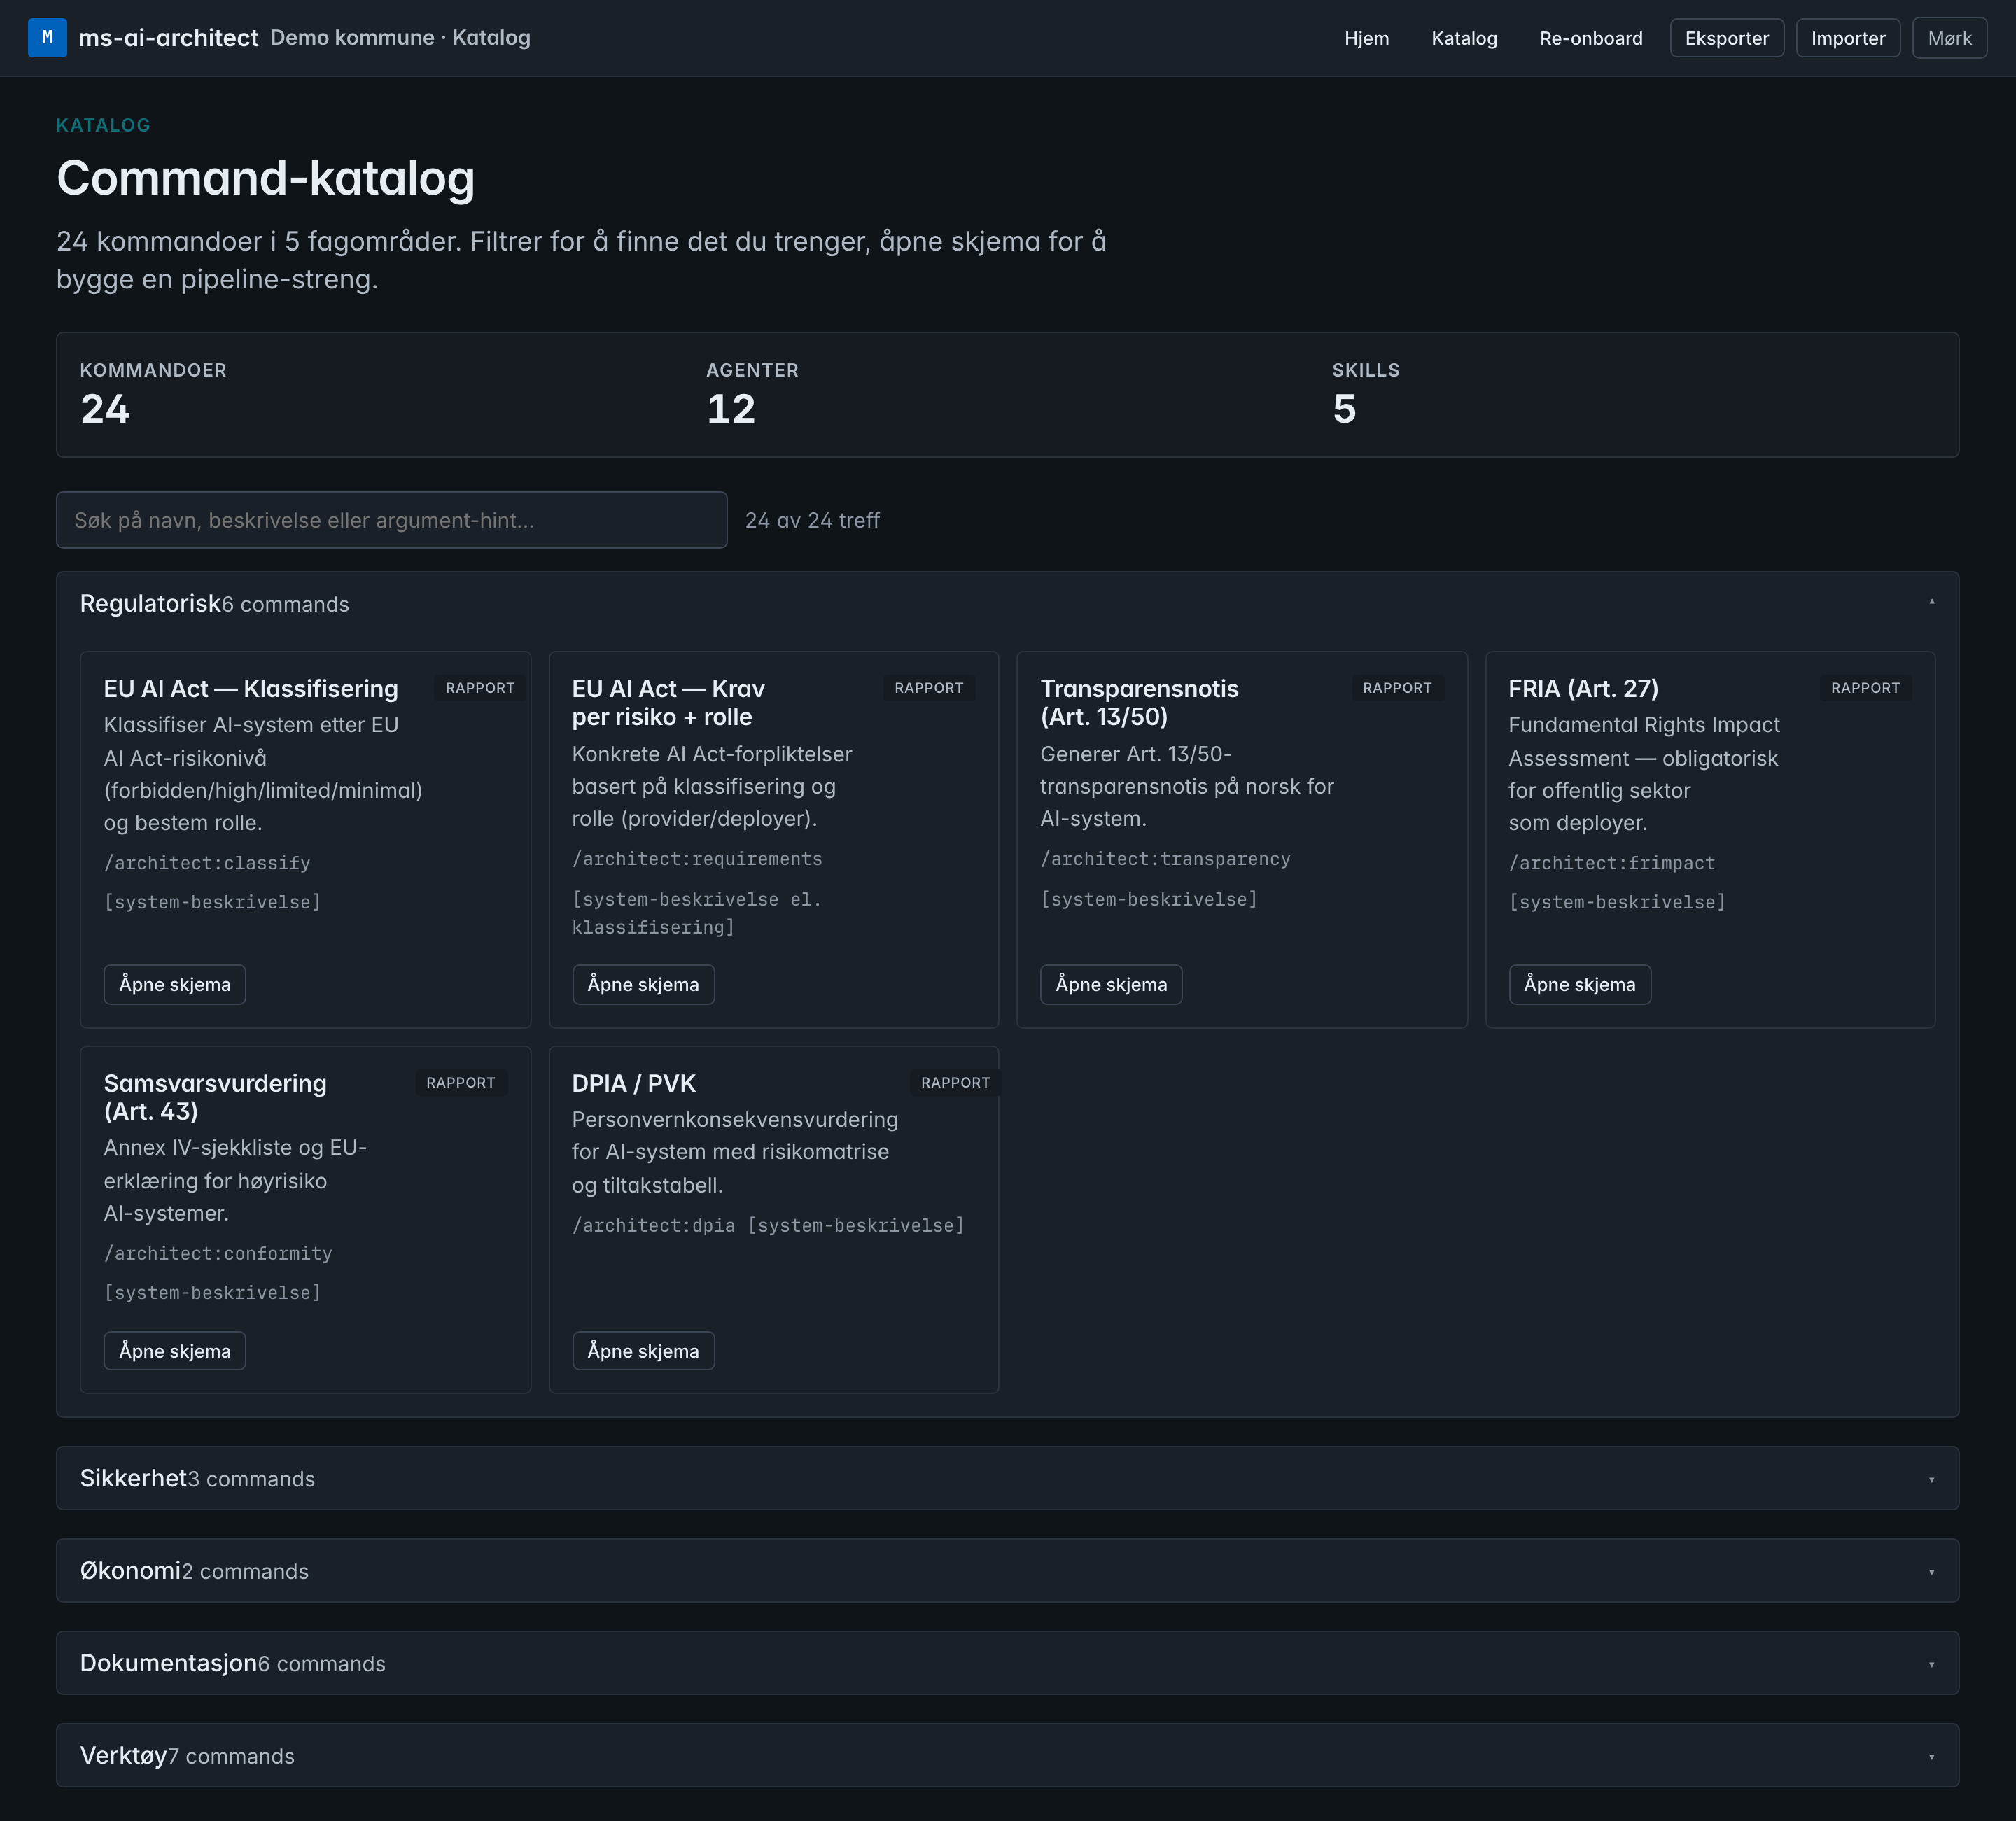Open skjema for Samsvarsvurdering card
Image resolution: width=2016 pixels, height=1821 pixels.
pyautogui.click(x=175, y=1351)
